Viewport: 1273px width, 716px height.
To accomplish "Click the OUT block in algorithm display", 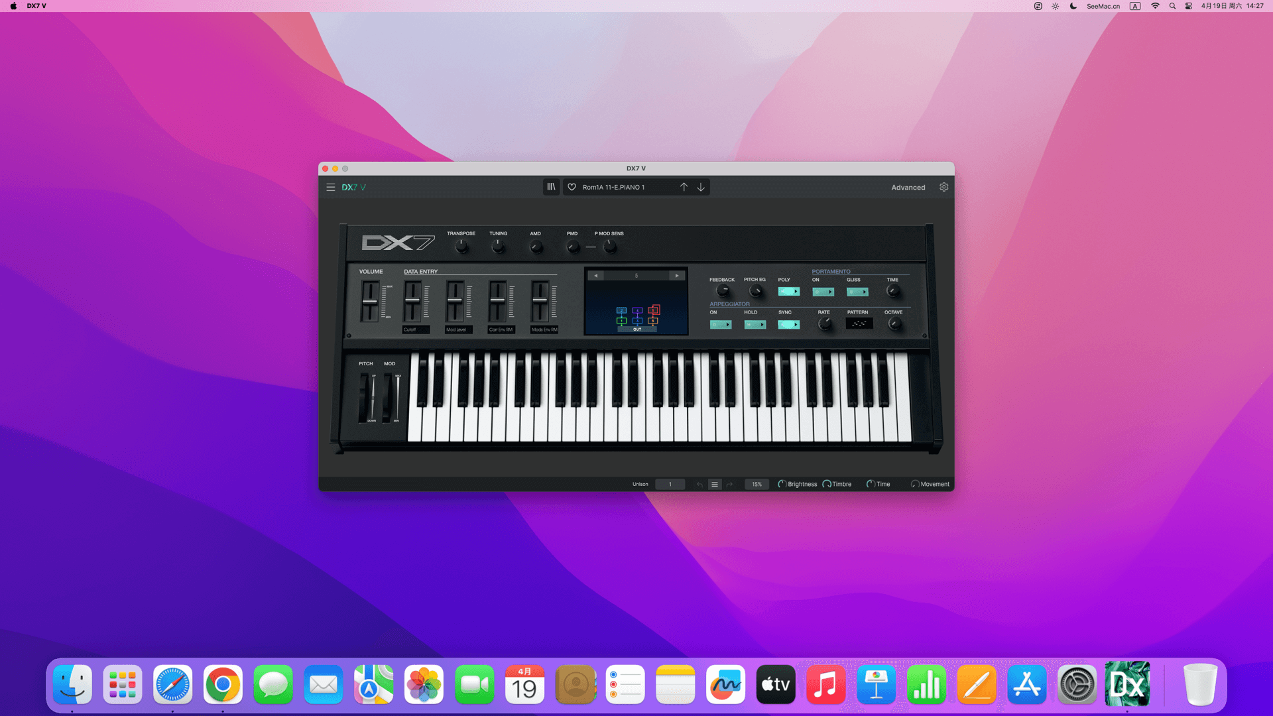I will 636,329.
